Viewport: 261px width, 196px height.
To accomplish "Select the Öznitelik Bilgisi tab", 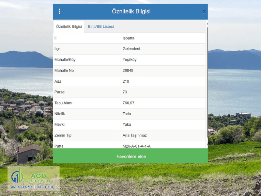I will tap(69, 26).
